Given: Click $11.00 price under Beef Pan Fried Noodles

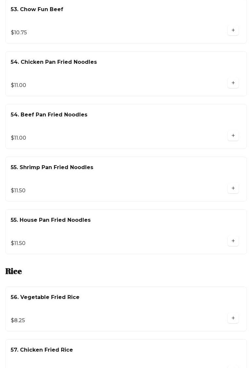Looking at the screenshot, I should coord(19,138).
